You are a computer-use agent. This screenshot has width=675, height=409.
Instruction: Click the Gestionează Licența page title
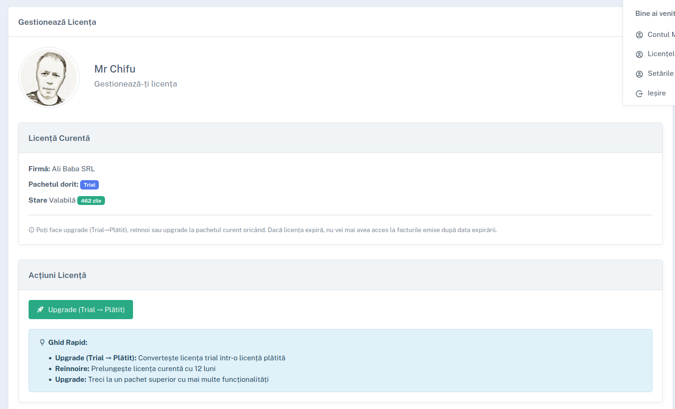coord(57,22)
